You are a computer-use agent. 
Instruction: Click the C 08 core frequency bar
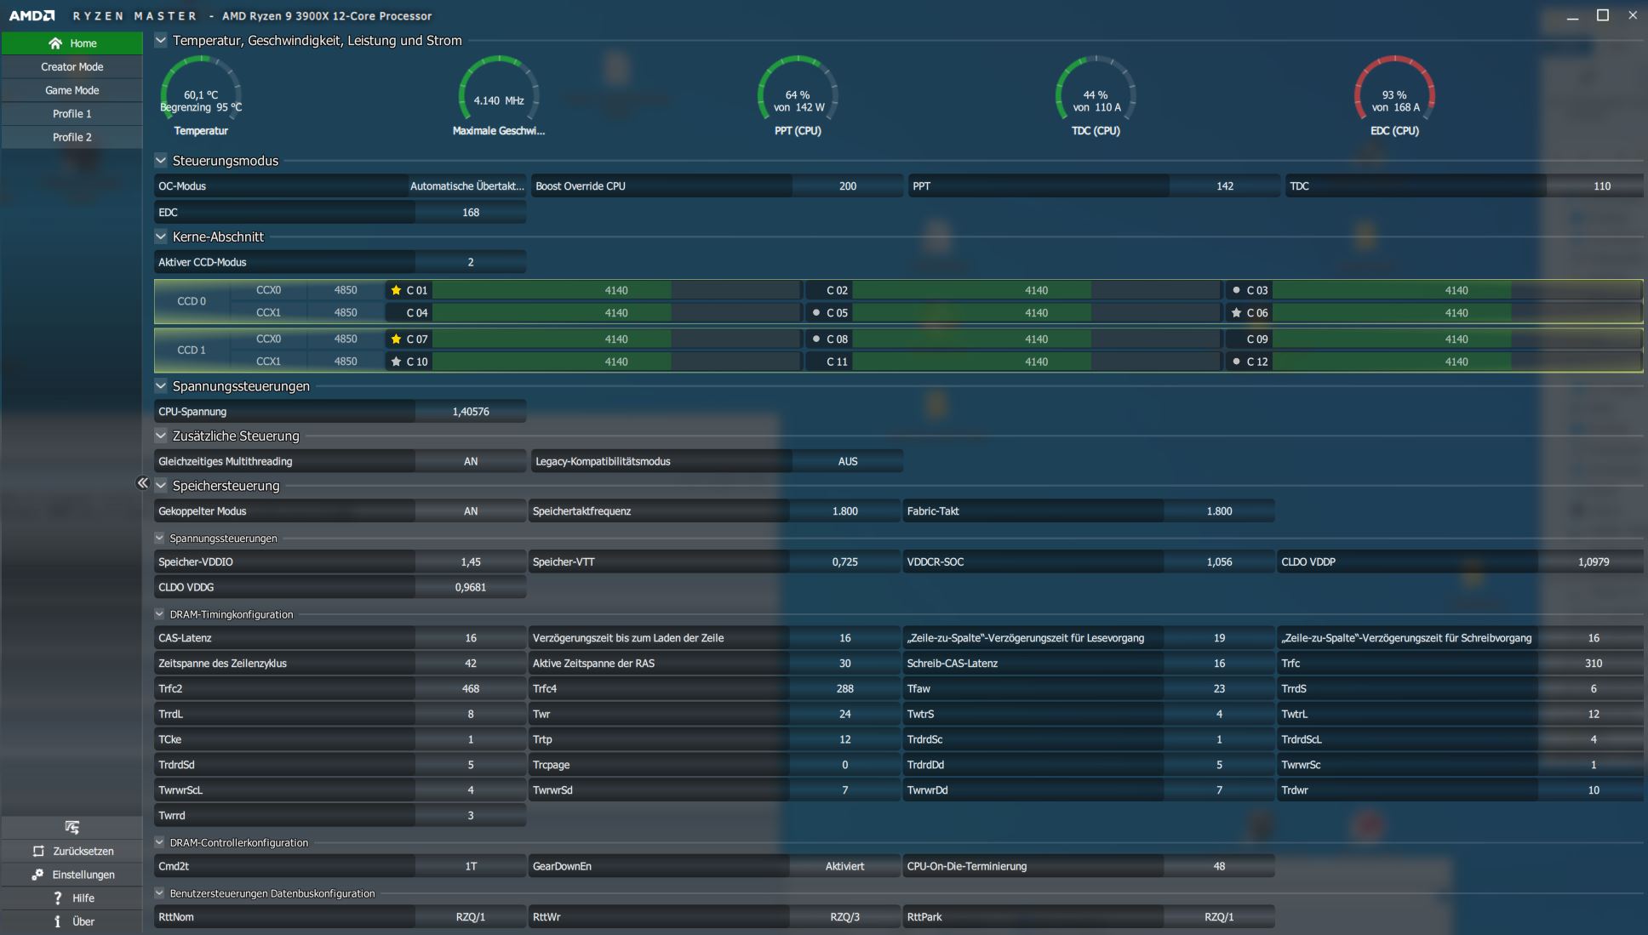pyautogui.click(x=1035, y=339)
